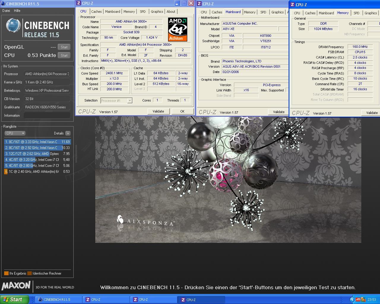This screenshot has height=304, width=380.
Task: Start the CPU benchmark
Action: [x=64, y=56]
